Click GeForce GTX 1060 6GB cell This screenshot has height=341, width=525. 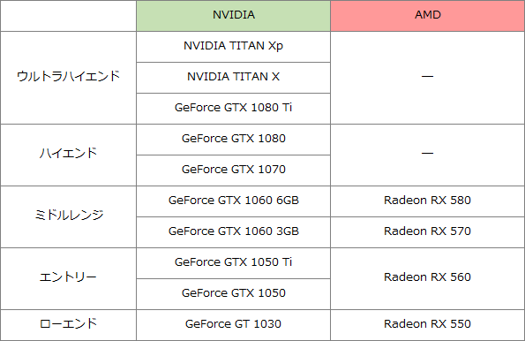233,201
